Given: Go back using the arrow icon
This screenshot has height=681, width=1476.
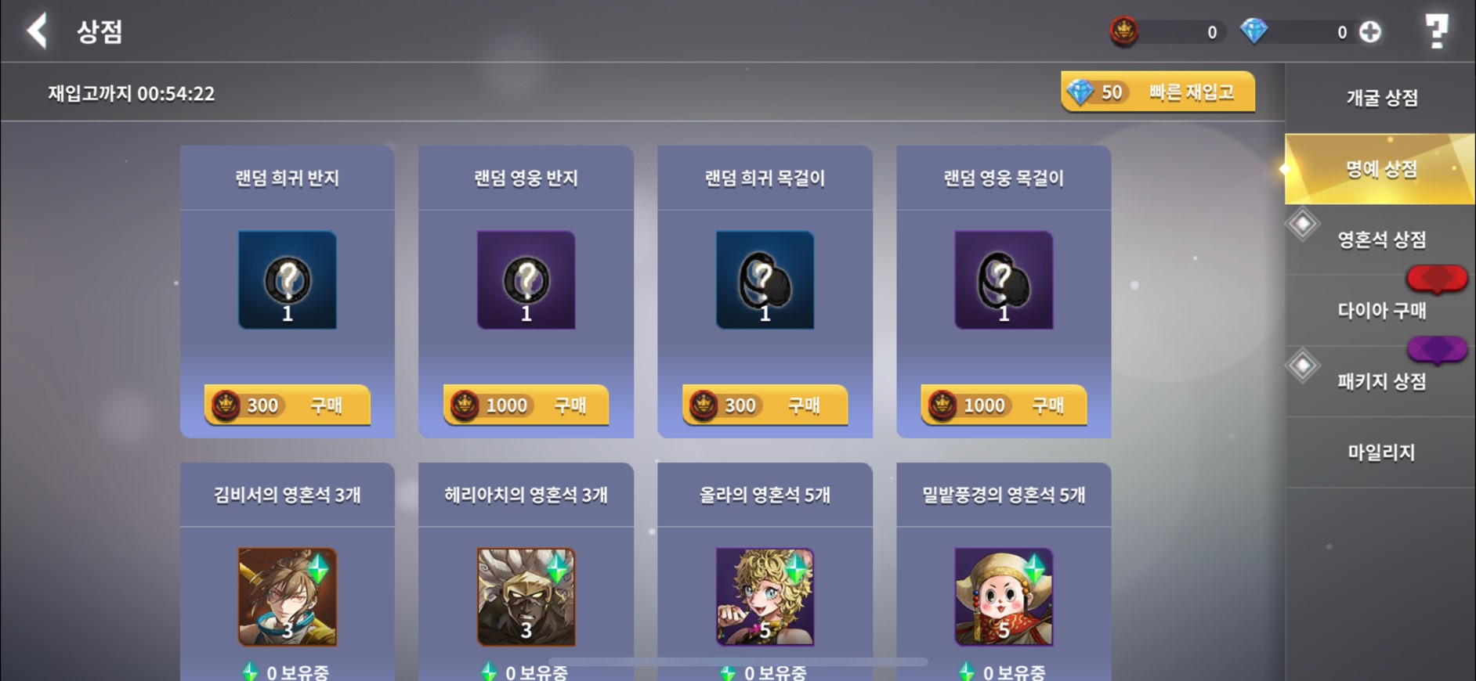Looking at the screenshot, I should [37, 31].
